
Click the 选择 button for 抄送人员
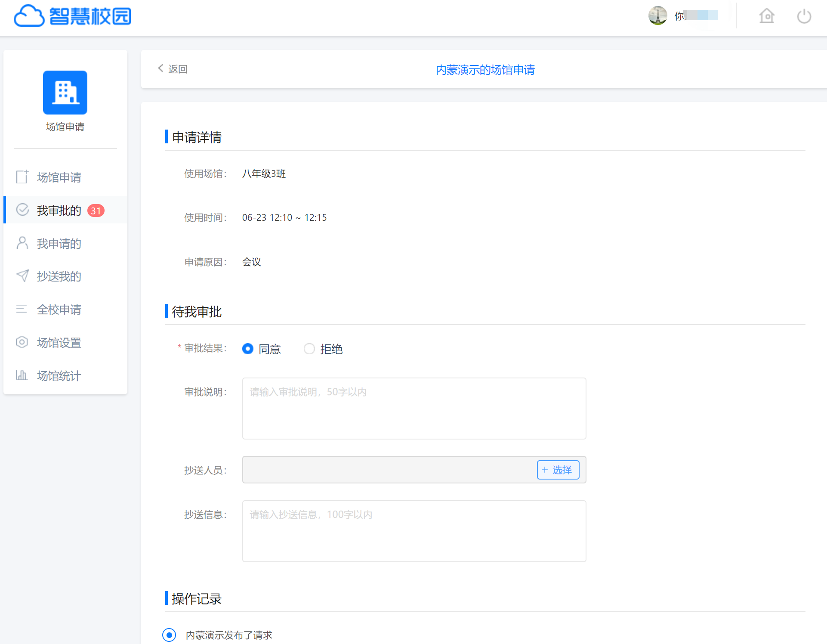tap(558, 470)
